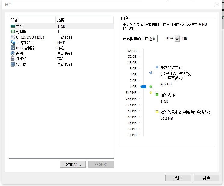The height and width of the screenshot is (186, 224).
Task: Click the 帮助 button
Action: [206, 178]
